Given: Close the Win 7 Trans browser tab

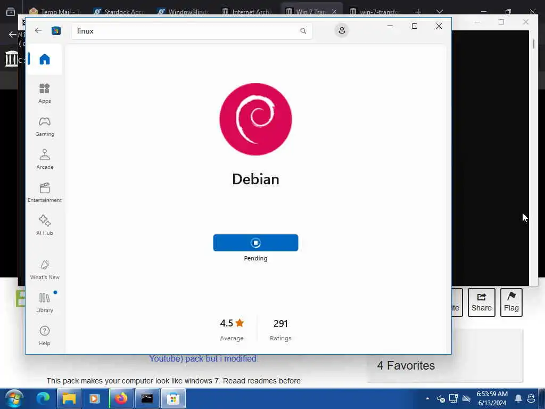Looking at the screenshot, I should click(x=334, y=12).
